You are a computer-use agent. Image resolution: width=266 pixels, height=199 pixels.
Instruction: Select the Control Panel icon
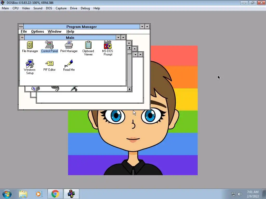tap(49, 47)
